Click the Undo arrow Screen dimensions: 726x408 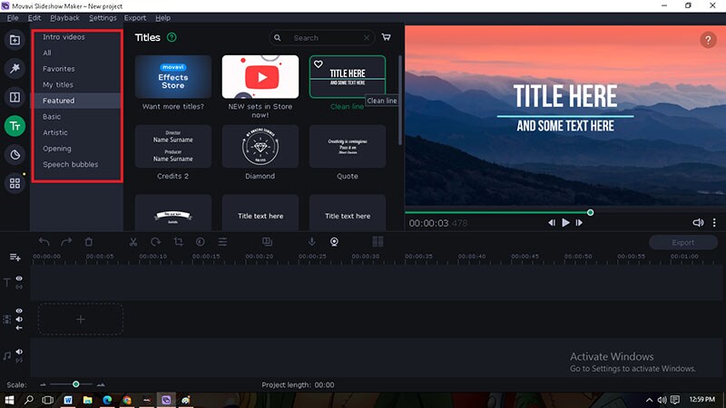point(44,242)
